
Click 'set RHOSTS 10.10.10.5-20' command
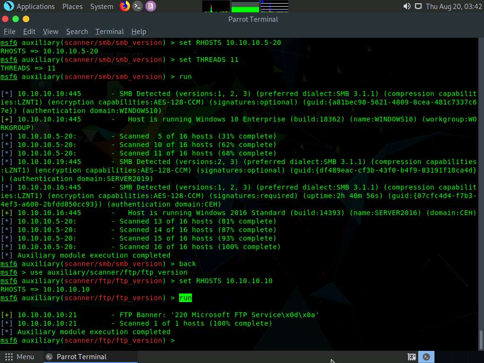pos(230,43)
